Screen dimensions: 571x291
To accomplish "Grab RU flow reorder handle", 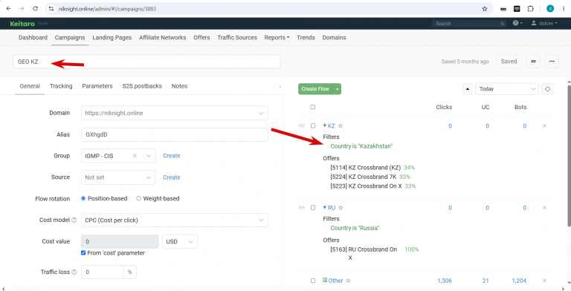I will click(x=302, y=208).
